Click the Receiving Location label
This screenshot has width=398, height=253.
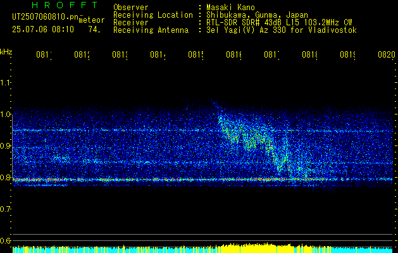pyautogui.click(x=153, y=15)
